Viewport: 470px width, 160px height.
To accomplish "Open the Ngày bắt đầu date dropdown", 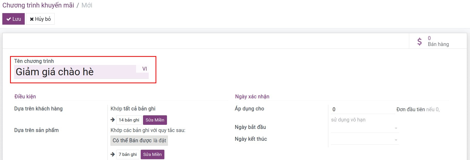I will pyautogui.click(x=365, y=128).
